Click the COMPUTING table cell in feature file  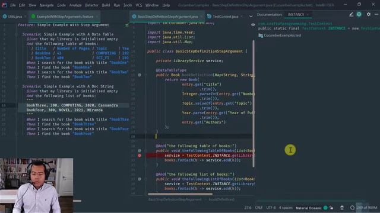(106, 53)
